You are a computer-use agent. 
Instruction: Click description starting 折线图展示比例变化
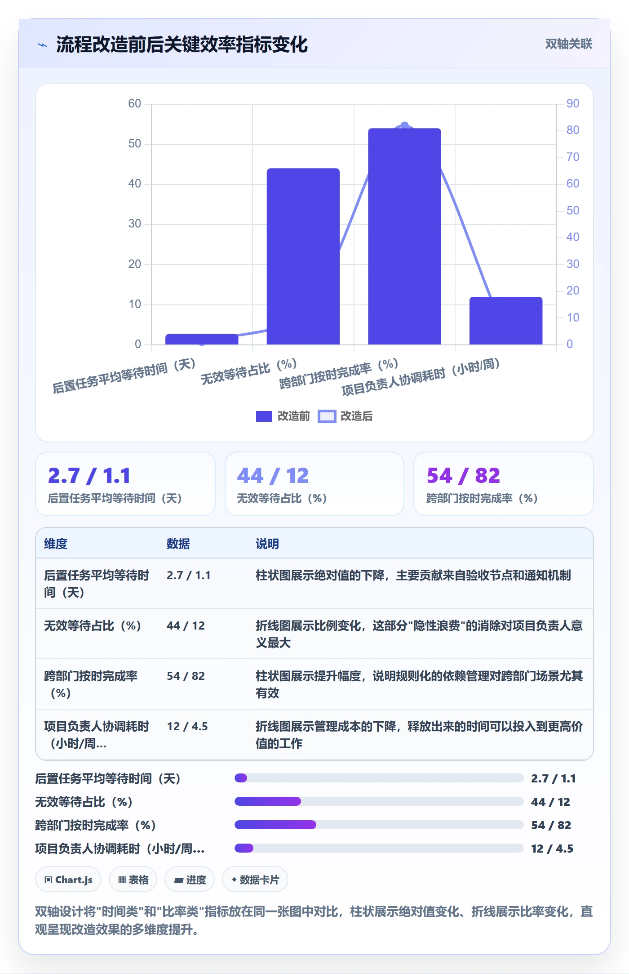click(419, 634)
